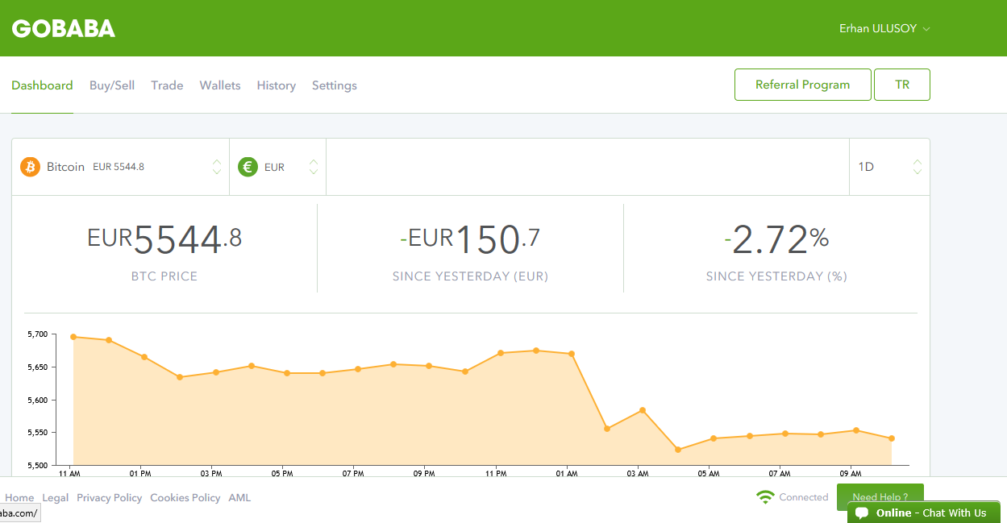
Task: Open the EUR currency selector dropdown
Action: point(313,167)
